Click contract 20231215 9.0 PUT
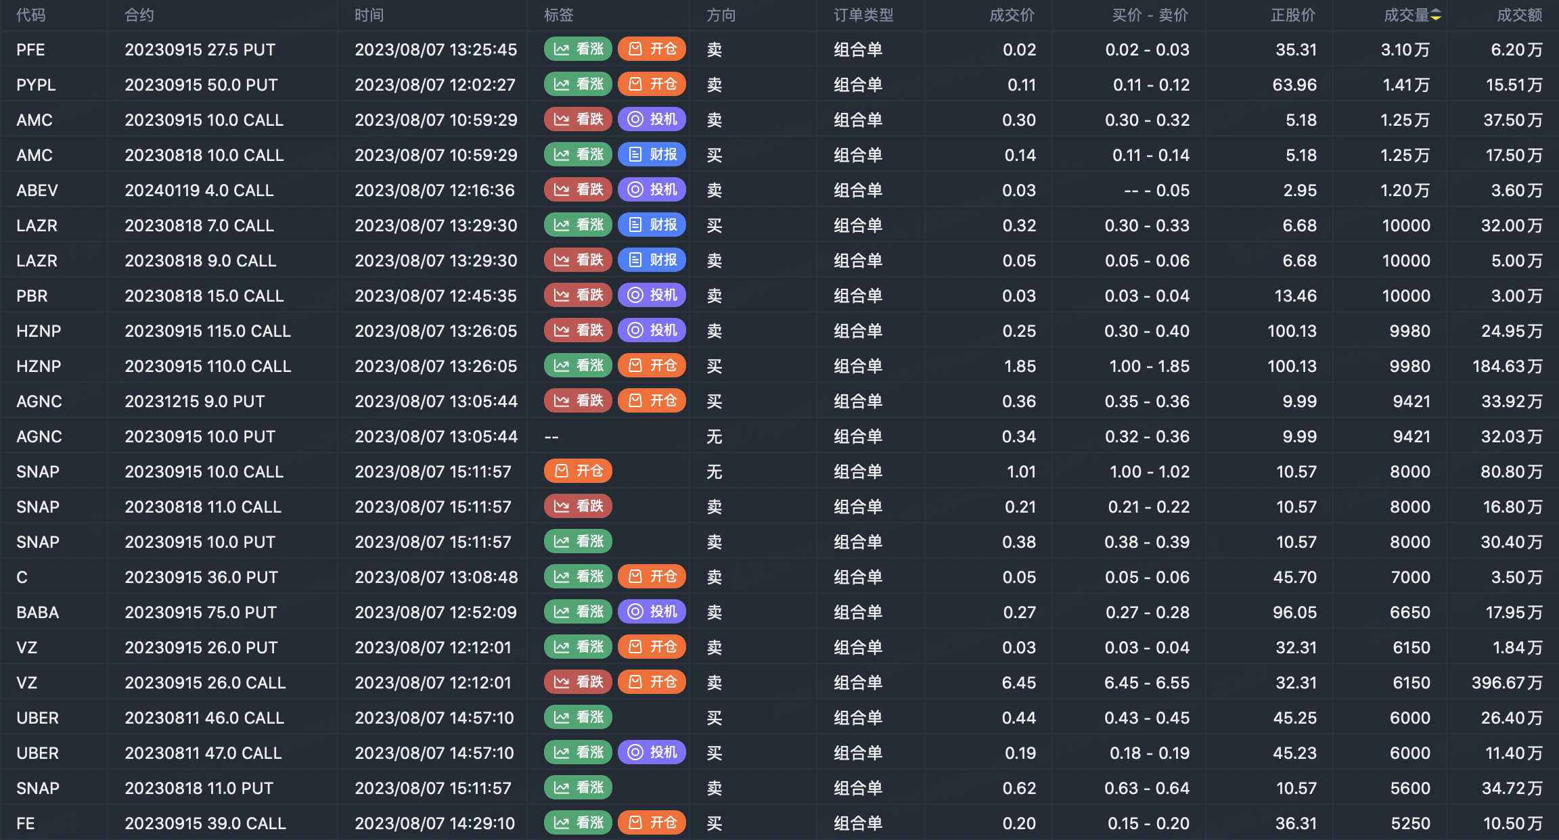This screenshot has width=1559, height=840. [195, 401]
